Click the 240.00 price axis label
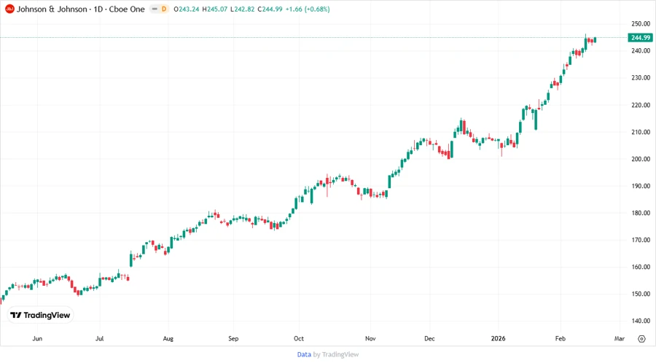The image size is (656, 363). 641,50
